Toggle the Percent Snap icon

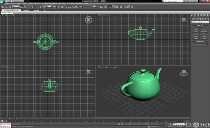(73, 7)
